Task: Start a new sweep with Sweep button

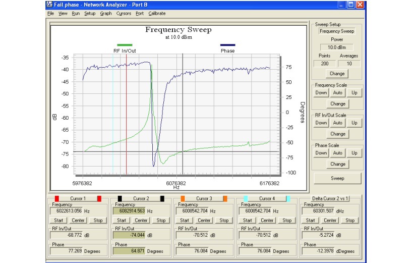Action: point(337,179)
